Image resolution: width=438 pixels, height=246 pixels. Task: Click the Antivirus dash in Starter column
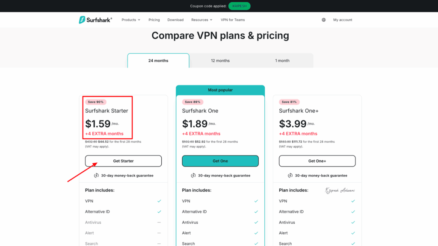pyautogui.click(x=160, y=222)
